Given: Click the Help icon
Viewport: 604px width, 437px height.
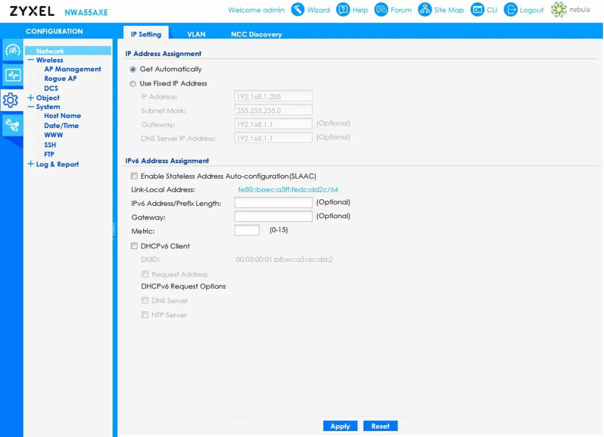Looking at the screenshot, I should (343, 9).
